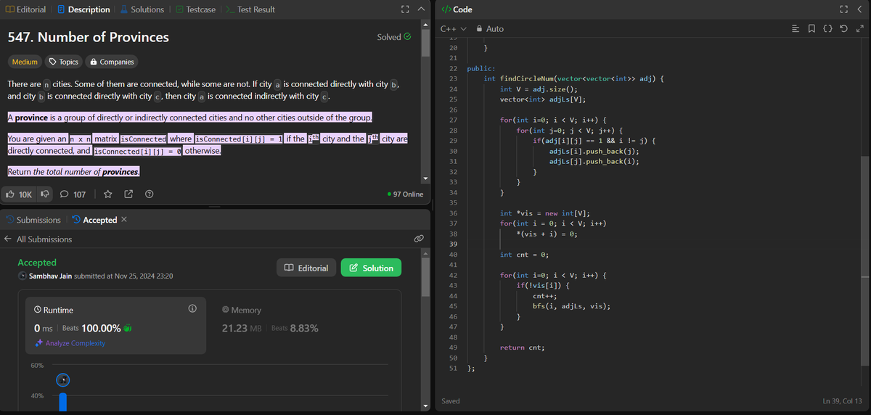Click the Auto lock indicator
This screenshot has width=871, height=415.
point(490,28)
